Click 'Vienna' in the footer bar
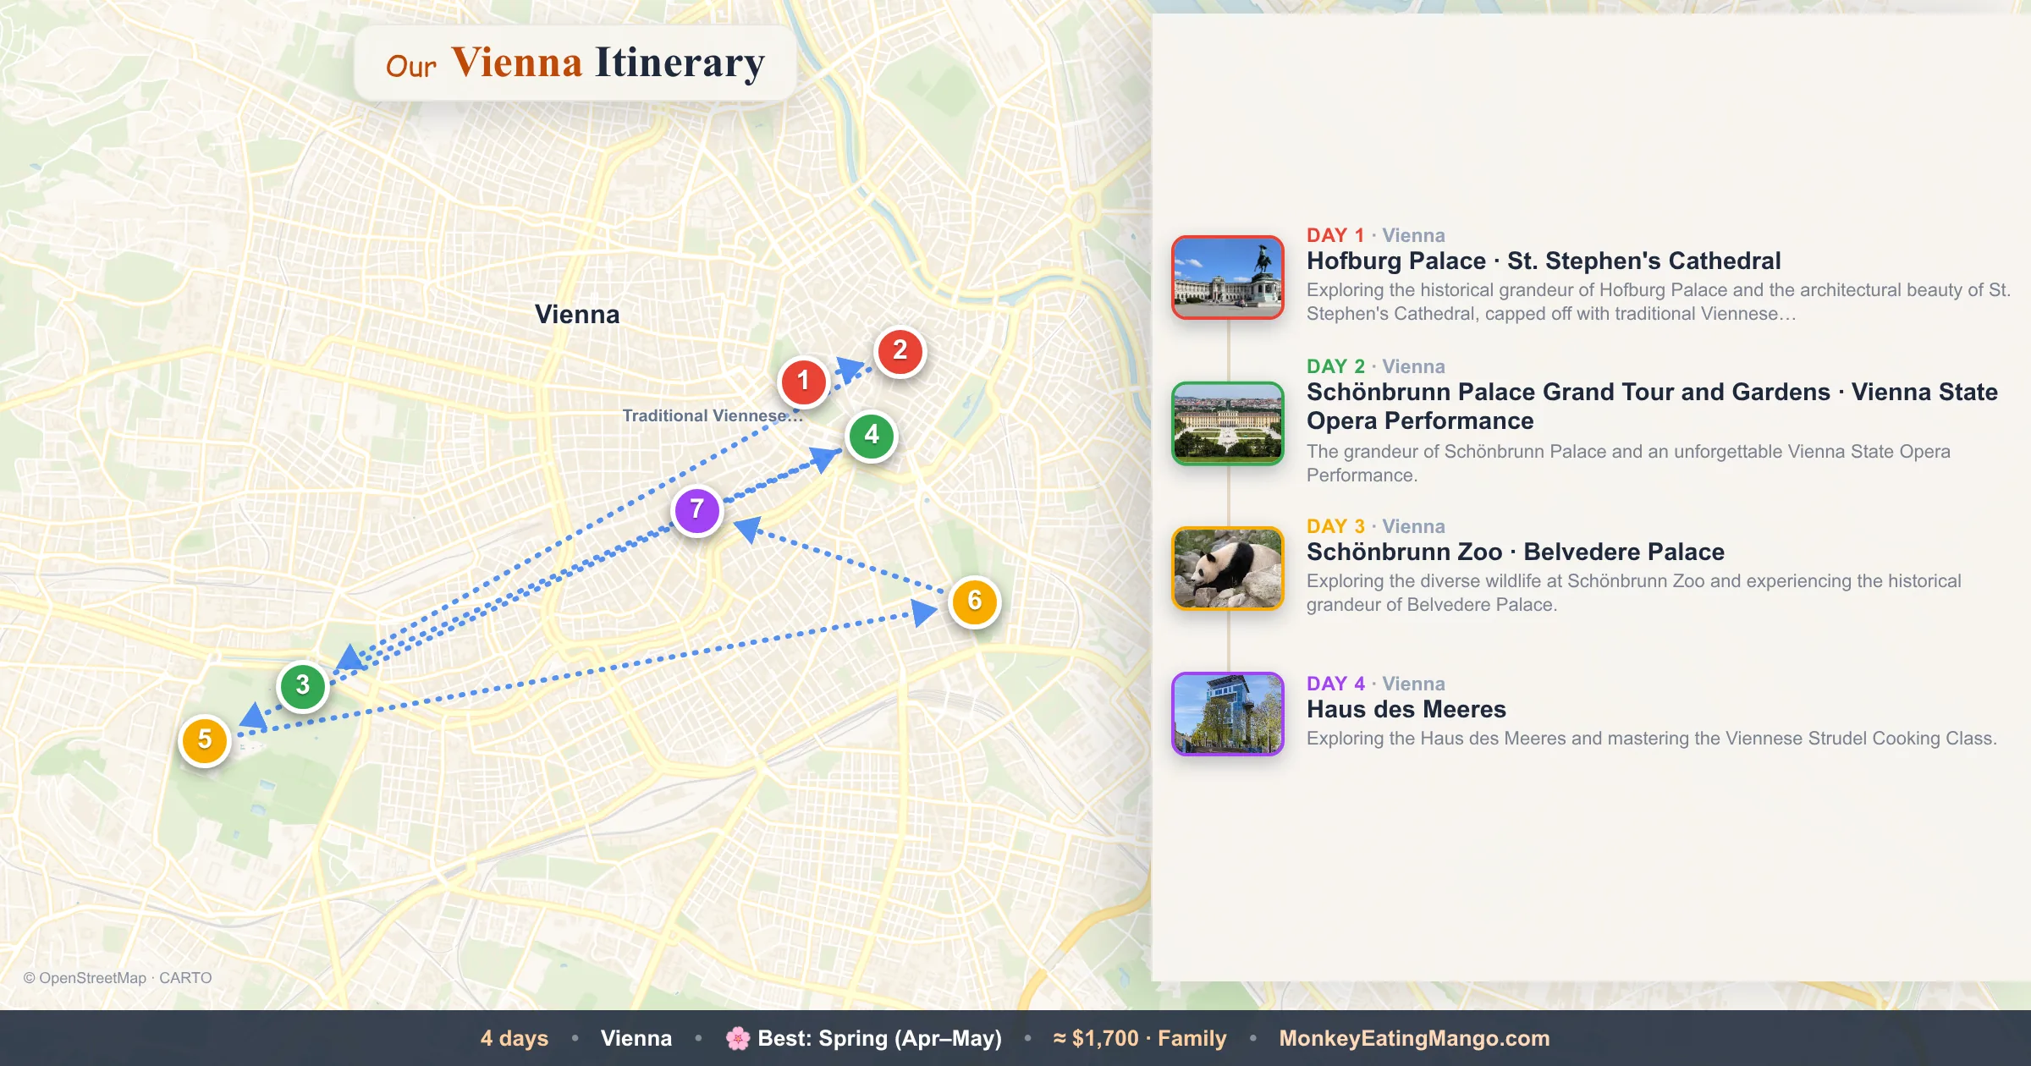The image size is (2031, 1066). click(x=636, y=1038)
